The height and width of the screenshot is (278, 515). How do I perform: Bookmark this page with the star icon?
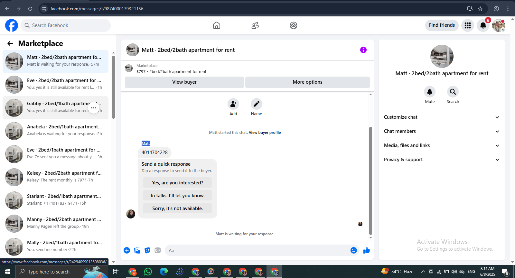pyautogui.click(x=480, y=9)
